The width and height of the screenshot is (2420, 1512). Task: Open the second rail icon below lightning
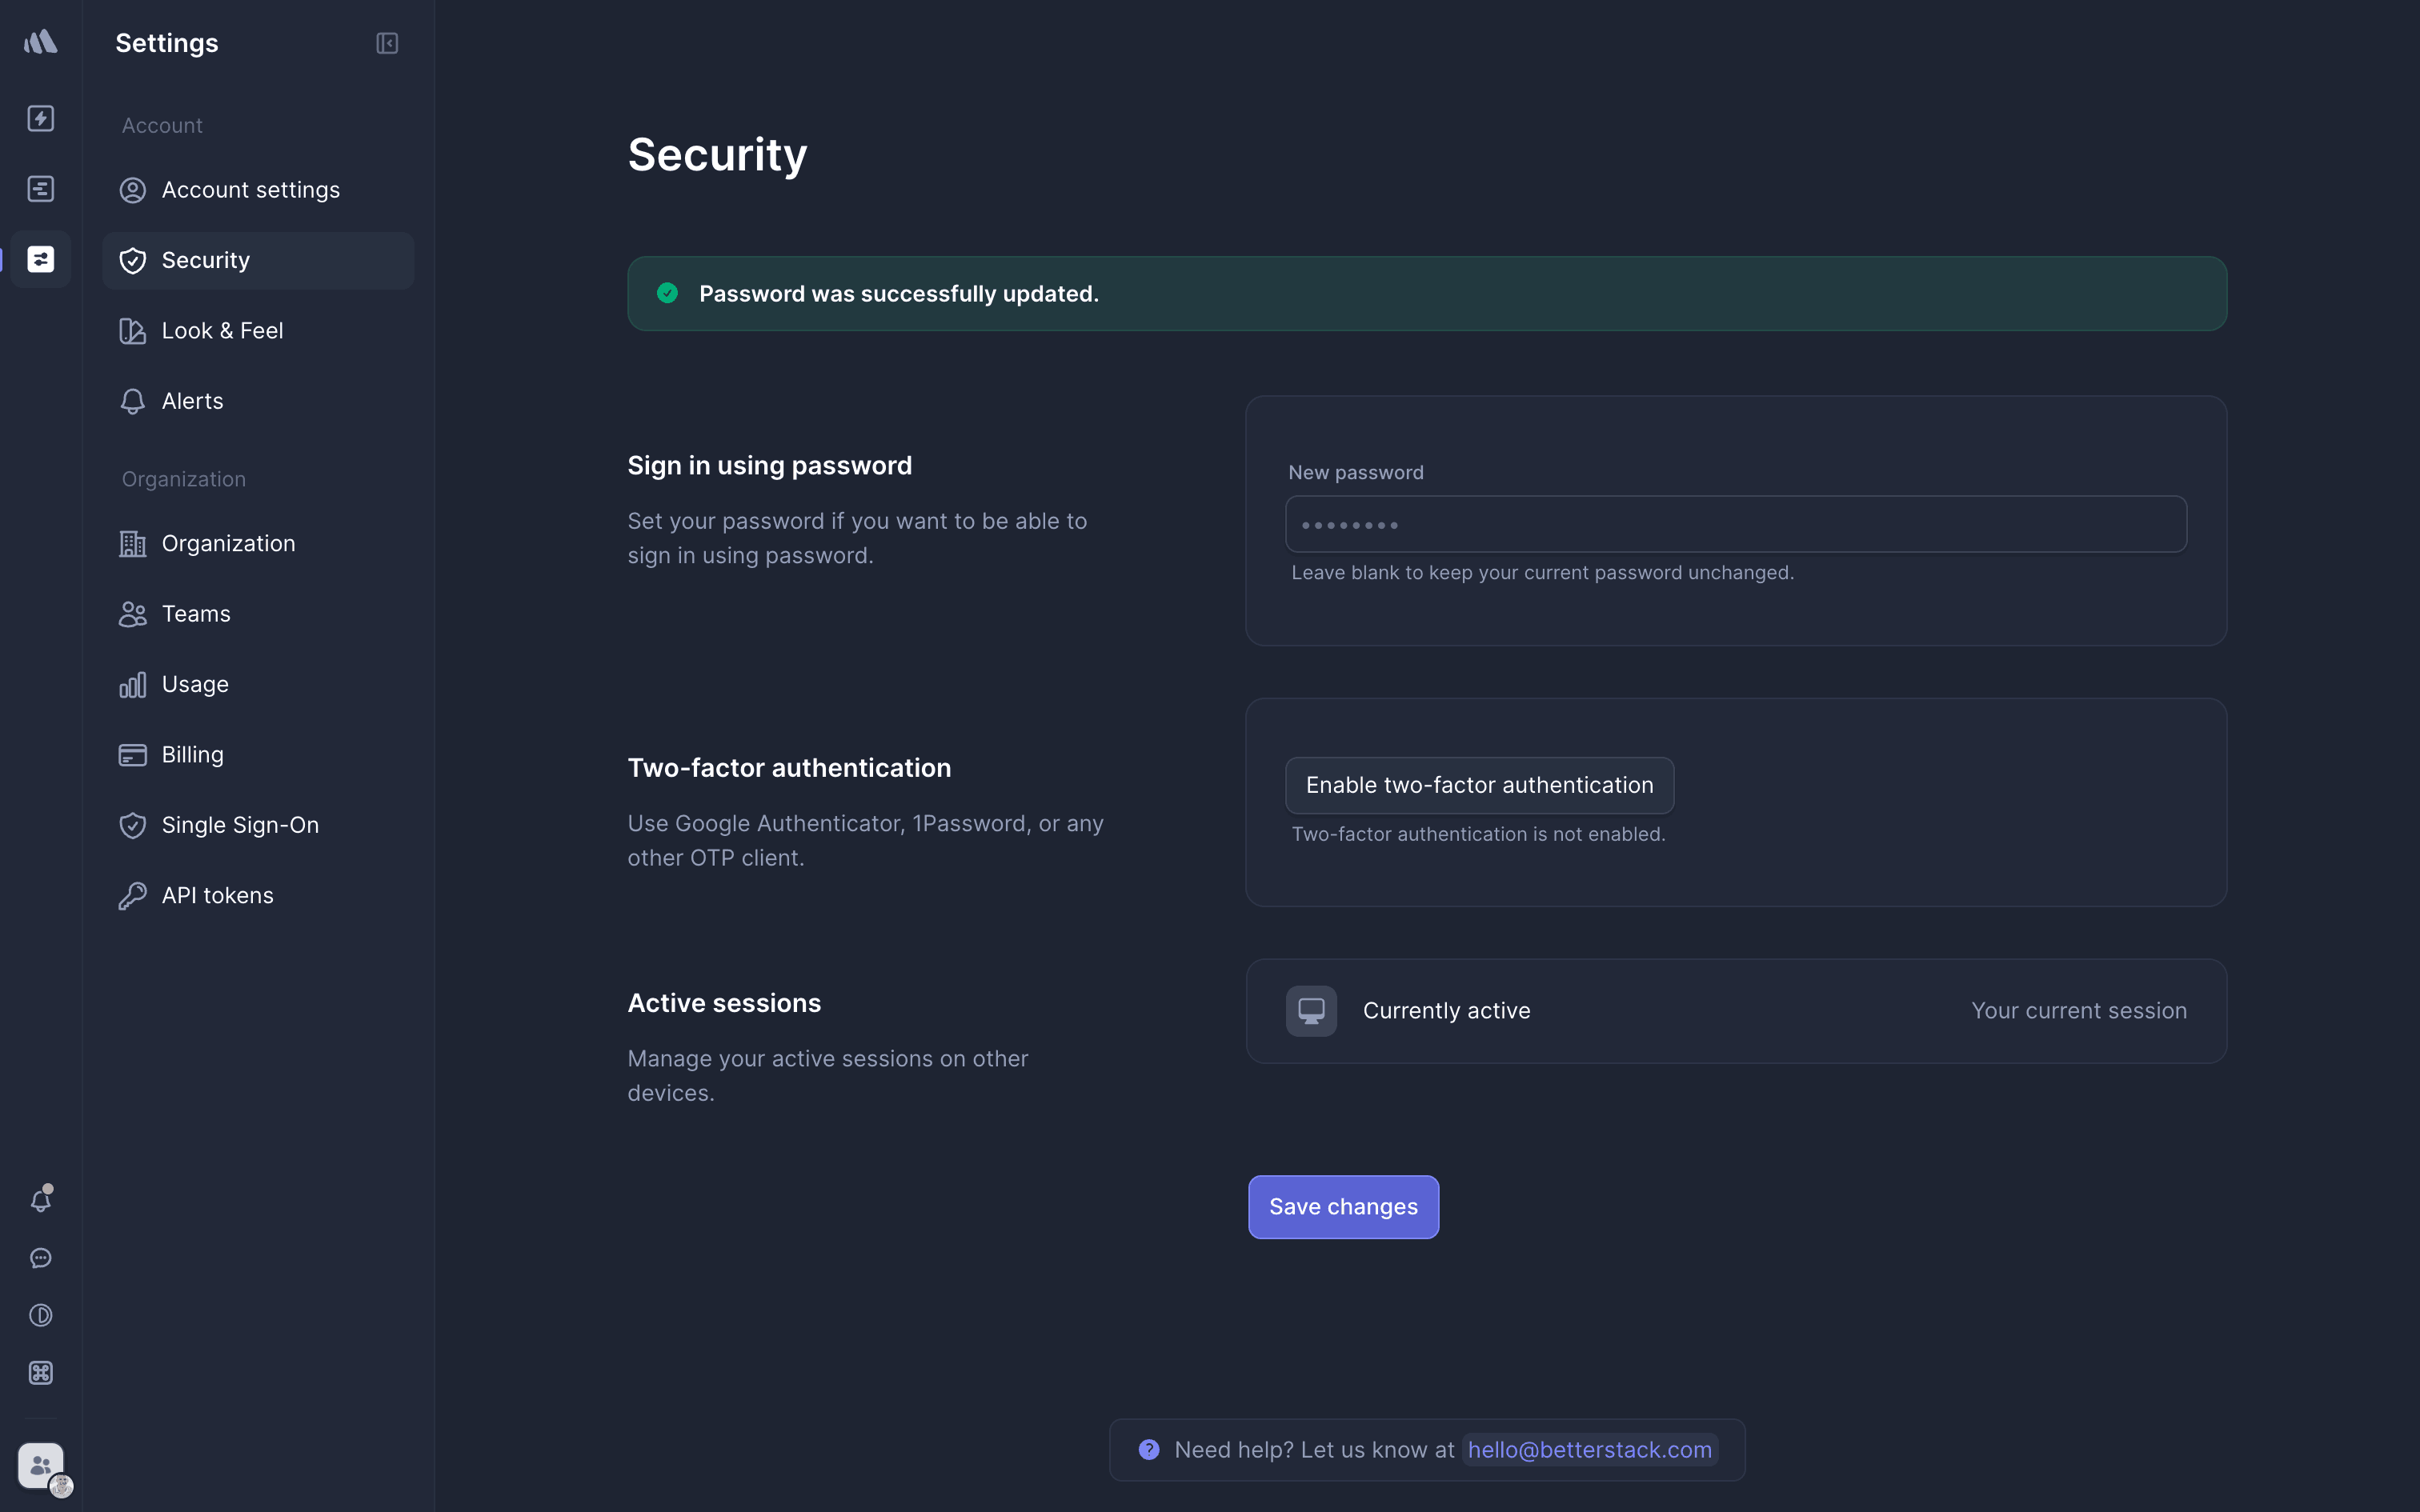pyautogui.click(x=41, y=189)
